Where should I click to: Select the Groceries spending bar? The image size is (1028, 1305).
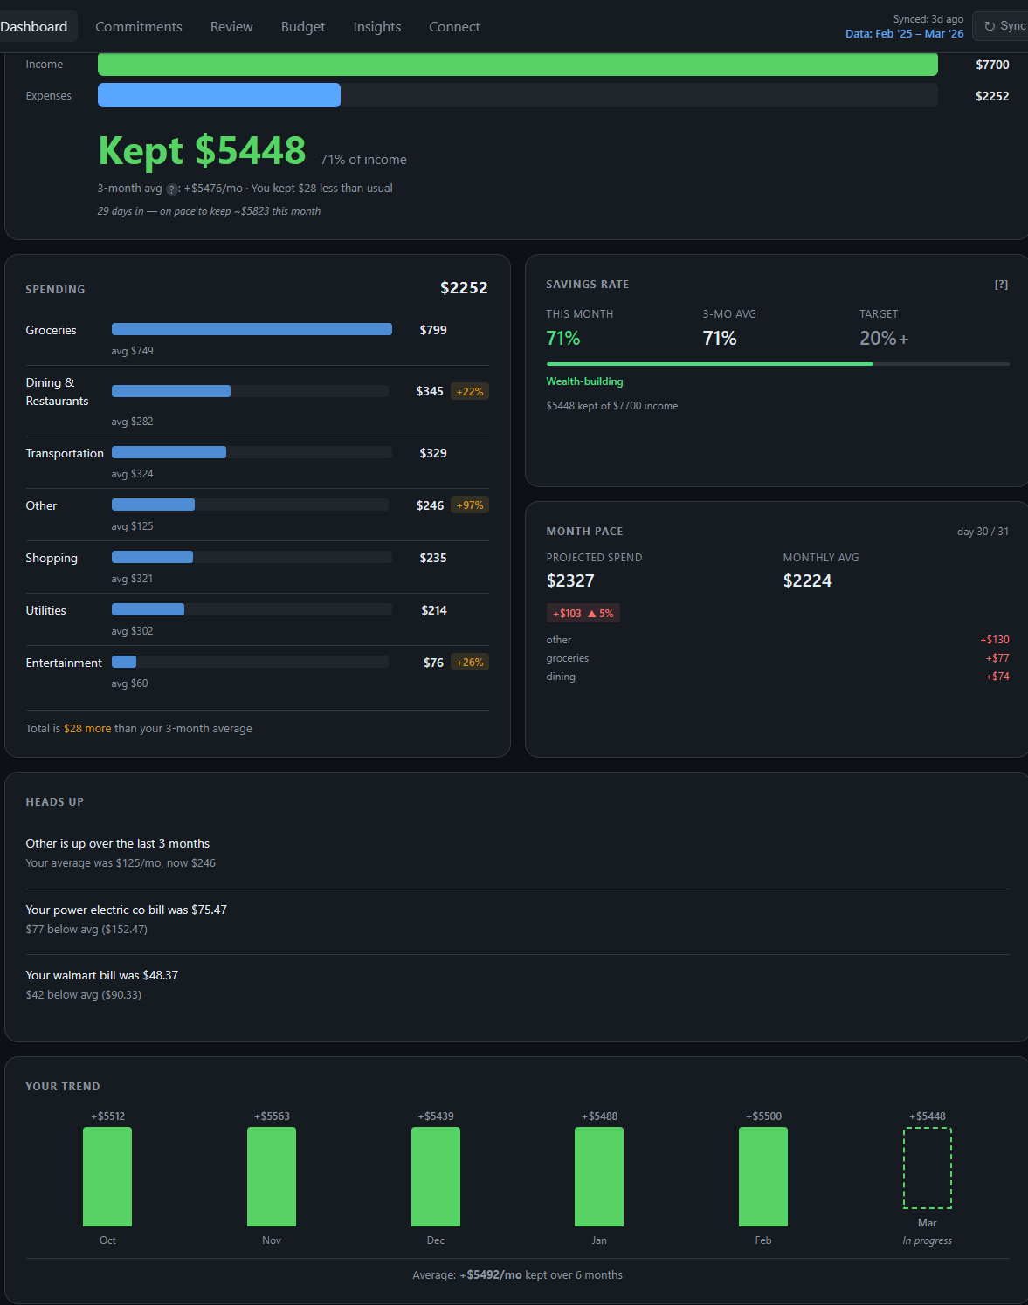pyautogui.click(x=252, y=329)
